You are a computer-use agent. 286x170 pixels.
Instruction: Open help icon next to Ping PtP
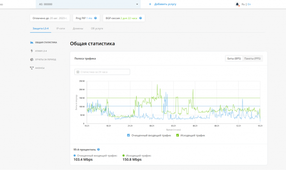(x=95, y=18)
